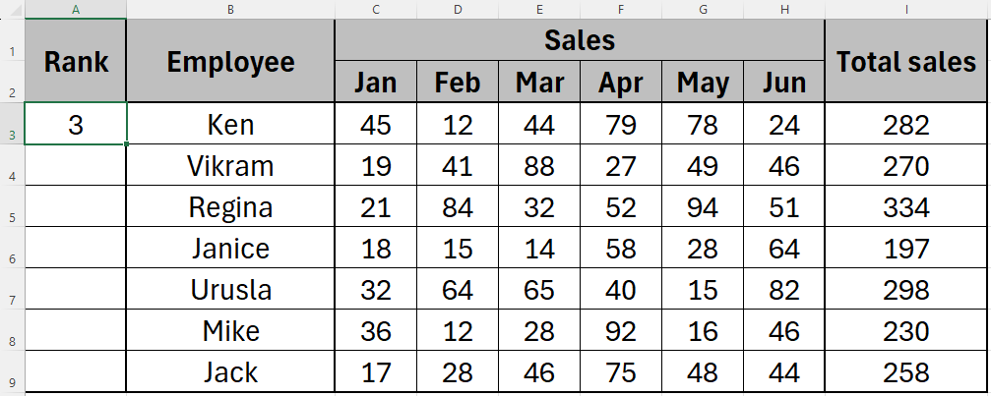Select the column A header
This screenshot has height=396, width=991.
coord(76,9)
